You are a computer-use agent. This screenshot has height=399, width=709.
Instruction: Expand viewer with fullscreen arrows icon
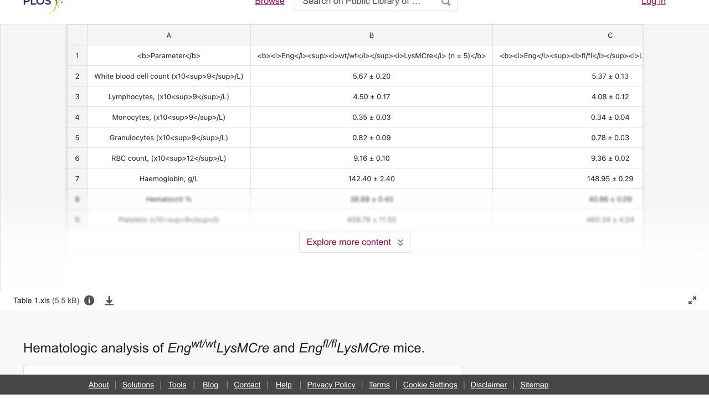click(x=692, y=300)
